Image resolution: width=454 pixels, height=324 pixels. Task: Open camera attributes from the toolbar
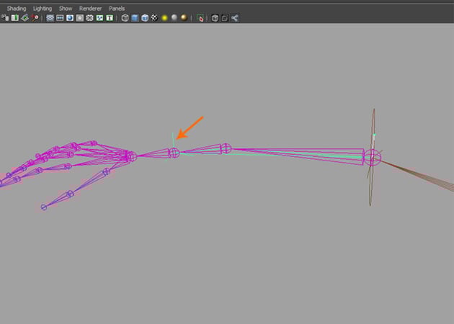click(14, 17)
